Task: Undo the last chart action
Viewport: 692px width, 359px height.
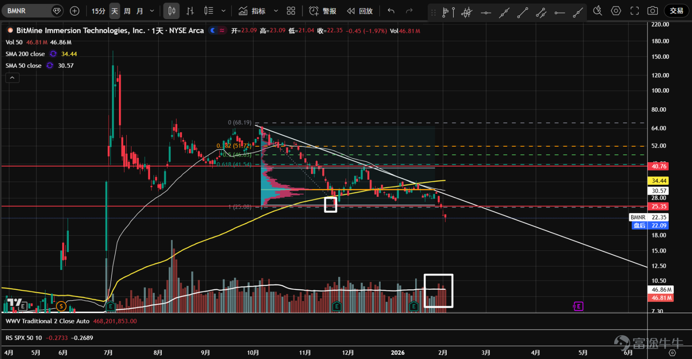Action: click(391, 11)
